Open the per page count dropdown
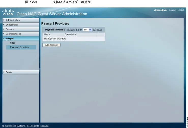The image size is (188, 128). 88,30
